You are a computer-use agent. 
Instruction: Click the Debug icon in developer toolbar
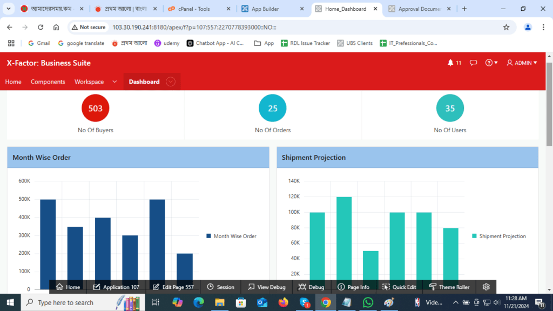[x=311, y=287]
